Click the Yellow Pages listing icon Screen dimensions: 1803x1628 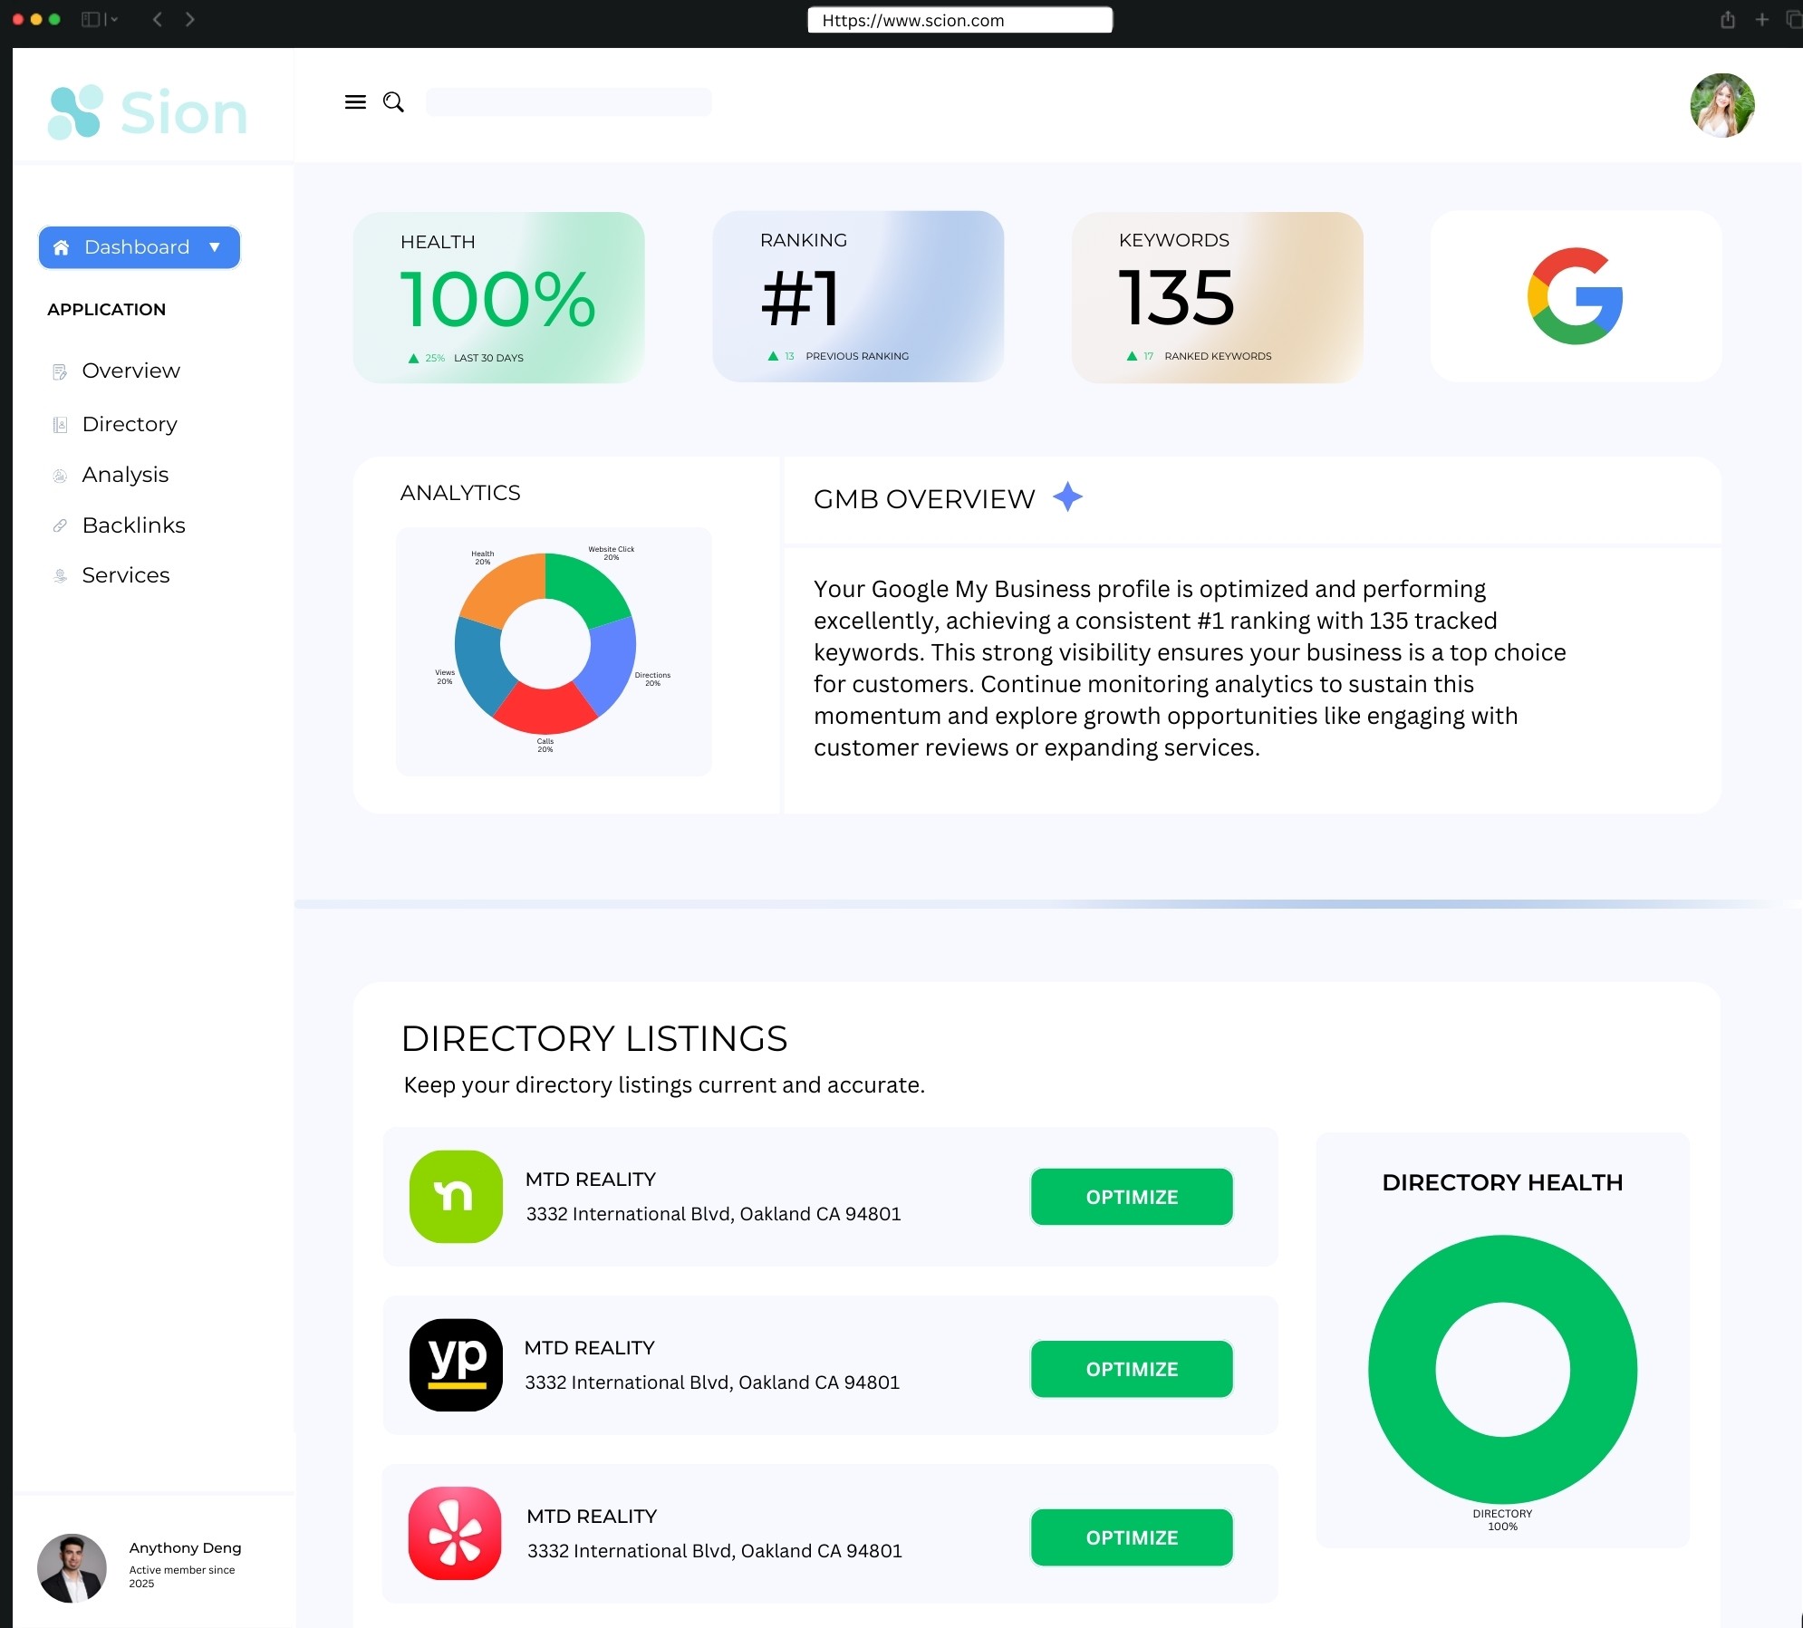(x=456, y=1365)
